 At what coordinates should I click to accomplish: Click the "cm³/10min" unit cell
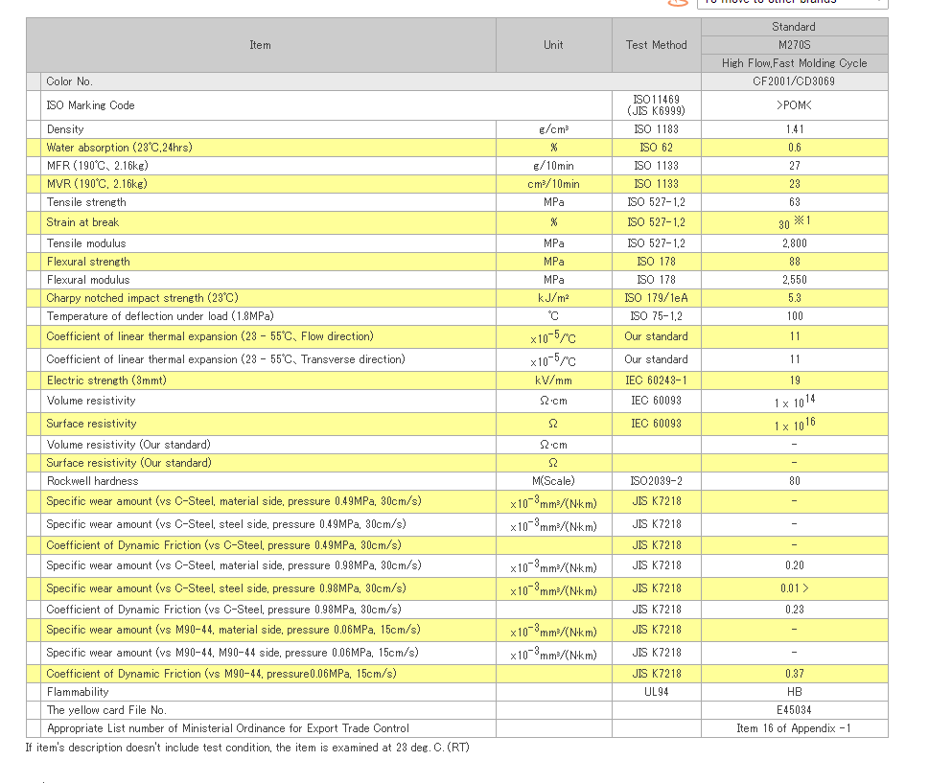(x=553, y=184)
